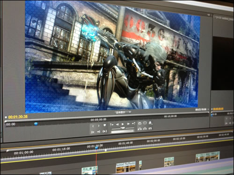The width and height of the screenshot is (234, 175).
Task: Click timeline ruler at 00:01:15:00
Action: click(61, 149)
